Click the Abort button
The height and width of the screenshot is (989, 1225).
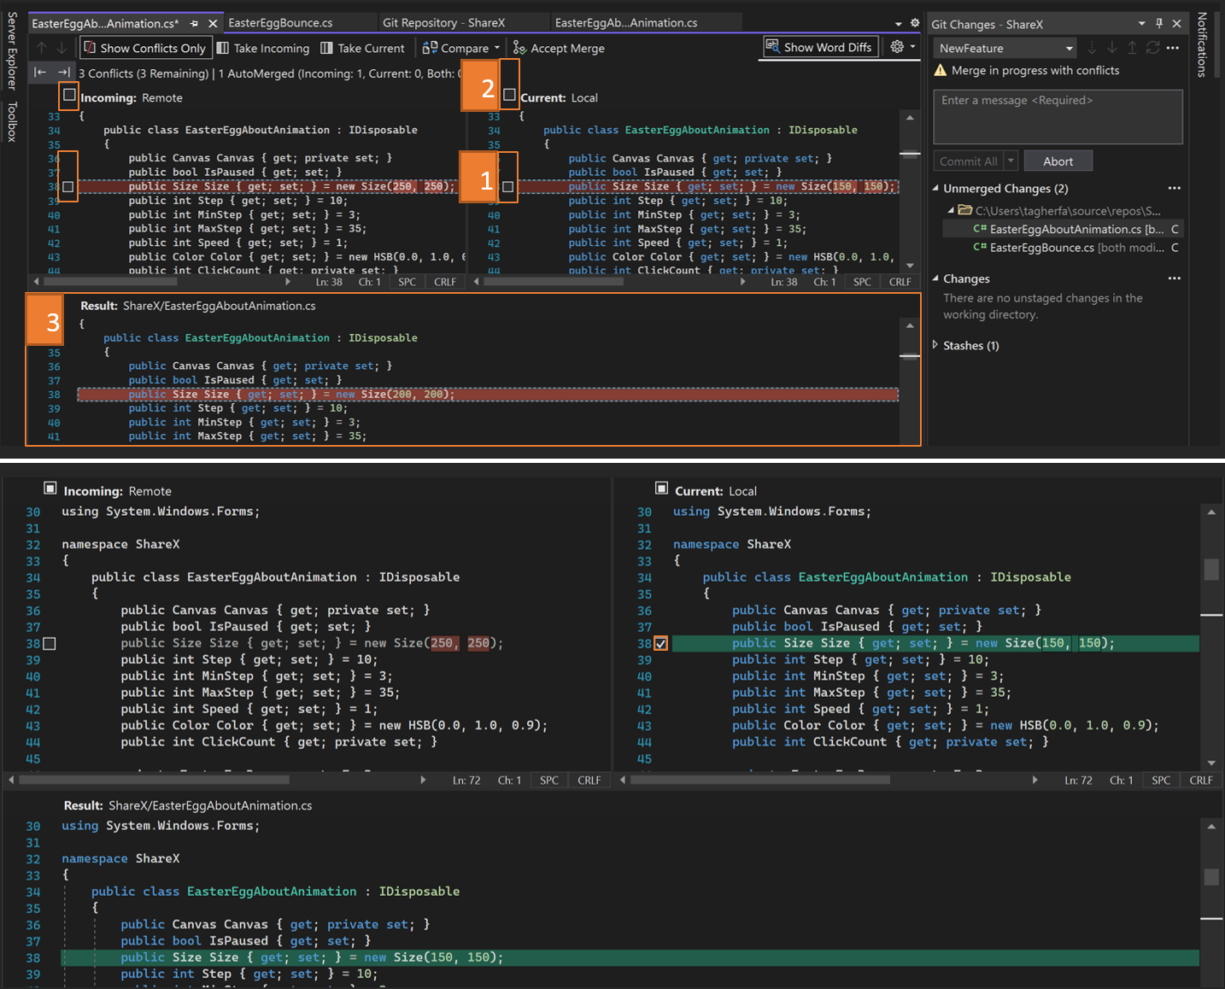tap(1057, 161)
